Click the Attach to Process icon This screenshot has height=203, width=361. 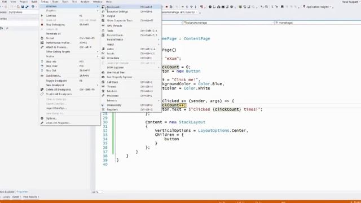point(42,47)
